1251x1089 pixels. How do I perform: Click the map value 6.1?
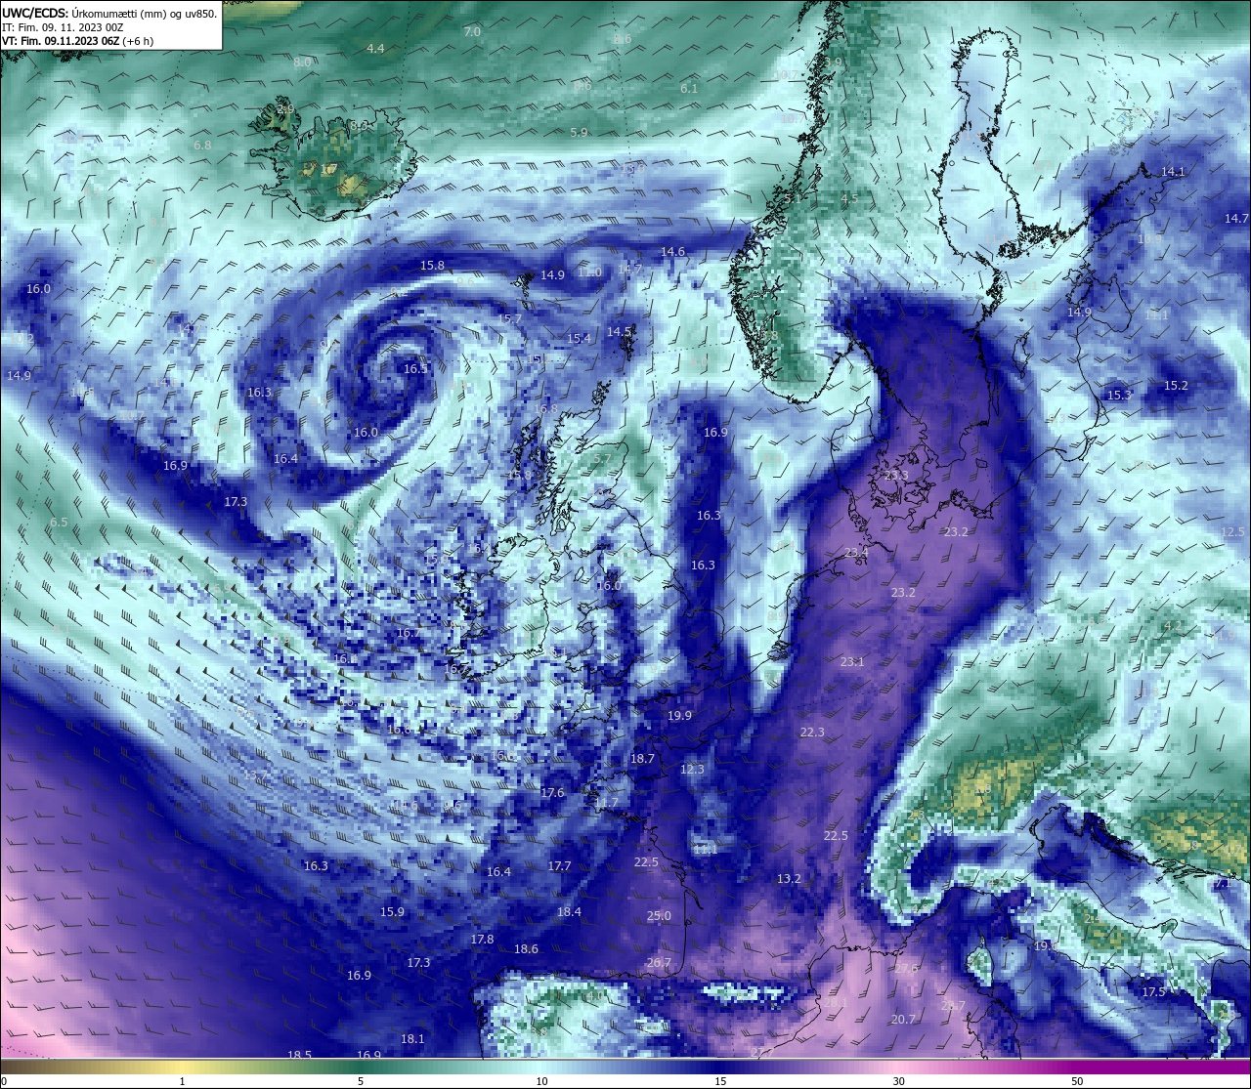click(689, 88)
